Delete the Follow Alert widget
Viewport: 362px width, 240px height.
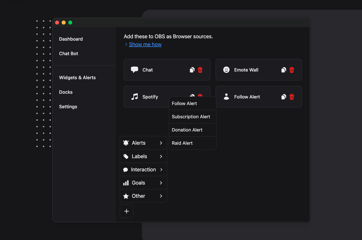pos(292,97)
